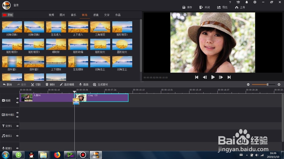Open the 作品 works tab
Image resolution: width=284 pixels, height=159 pixels.
pos(118,15)
